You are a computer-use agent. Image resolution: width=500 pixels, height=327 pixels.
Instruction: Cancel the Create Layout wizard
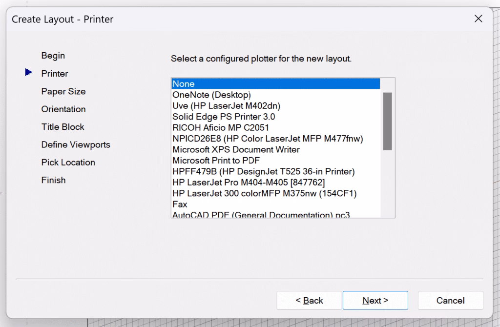tap(450, 300)
